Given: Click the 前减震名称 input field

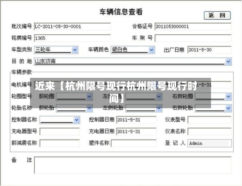Looking at the screenshot, I should coord(60,143).
